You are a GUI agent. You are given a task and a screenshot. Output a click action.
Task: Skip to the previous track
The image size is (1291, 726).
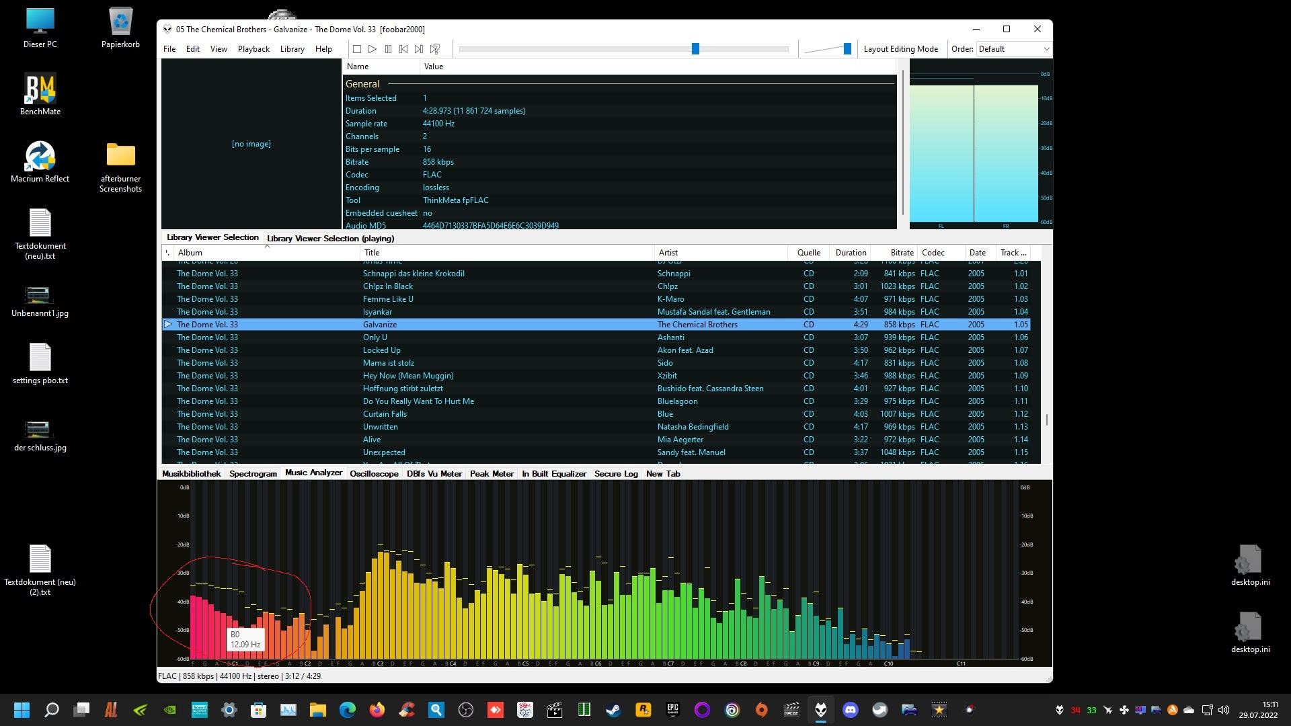(x=403, y=49)
